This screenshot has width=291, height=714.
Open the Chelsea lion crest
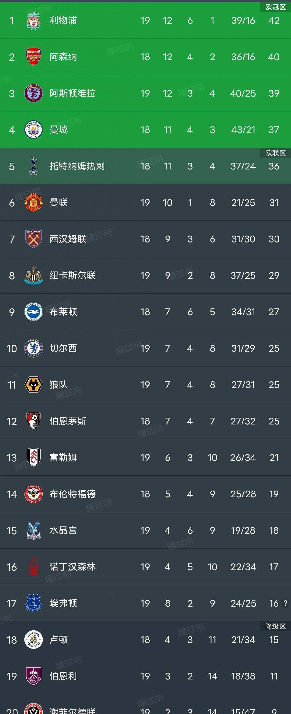coord(33,348)
